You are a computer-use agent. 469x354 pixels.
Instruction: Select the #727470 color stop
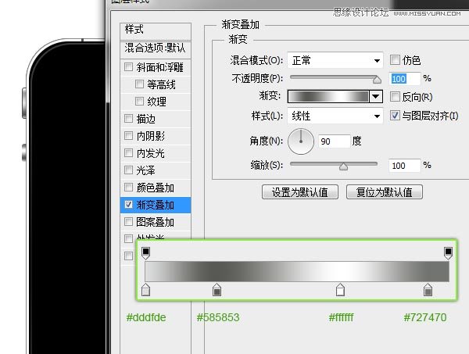pyautogui.click(x=428, y=290)
